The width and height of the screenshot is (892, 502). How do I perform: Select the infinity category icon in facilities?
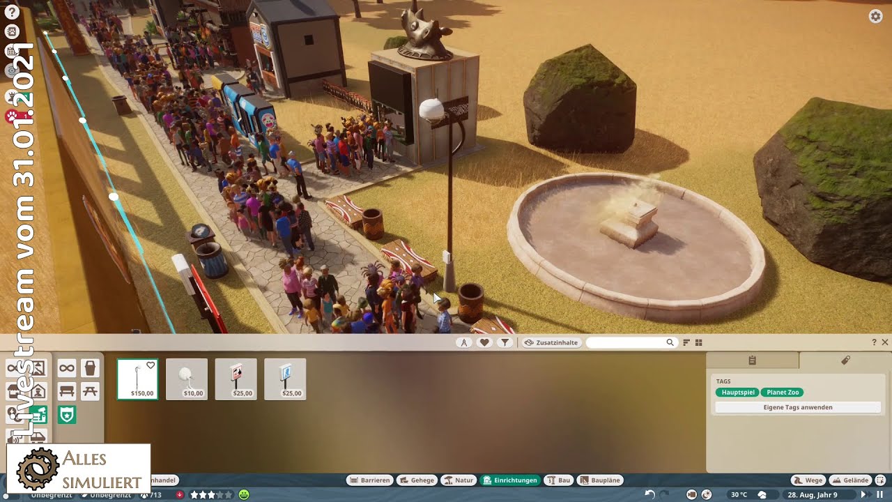(x=67, y=368)
